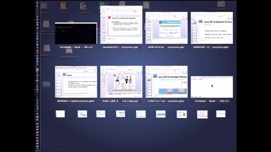Click the 'BOF6963-CarlosLucasius.pptx' label
271x152 pixels.
pyautogui.click(x=76, y=101)
